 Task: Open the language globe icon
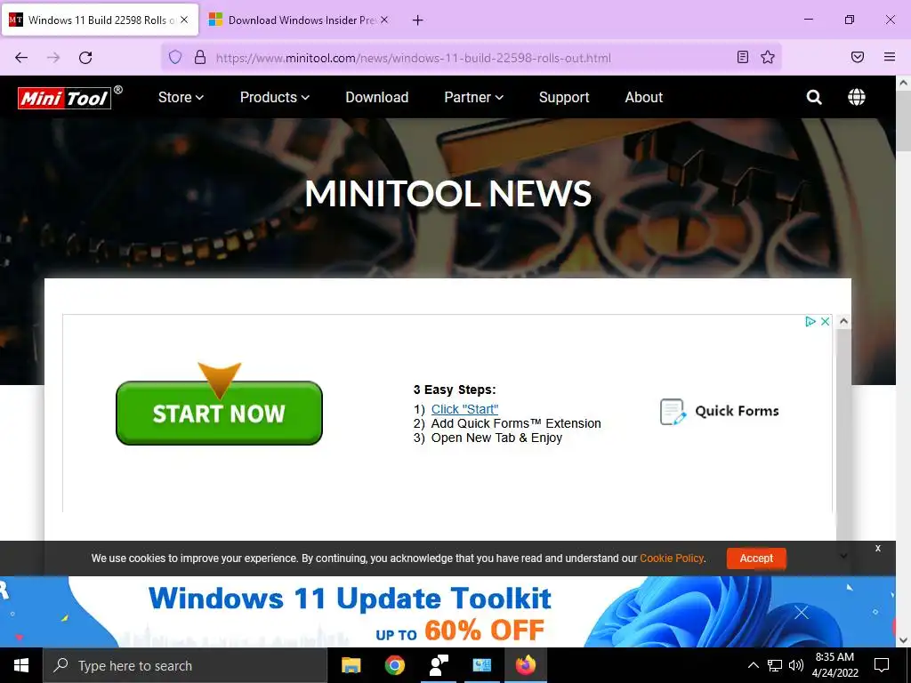tap(856, 97)
